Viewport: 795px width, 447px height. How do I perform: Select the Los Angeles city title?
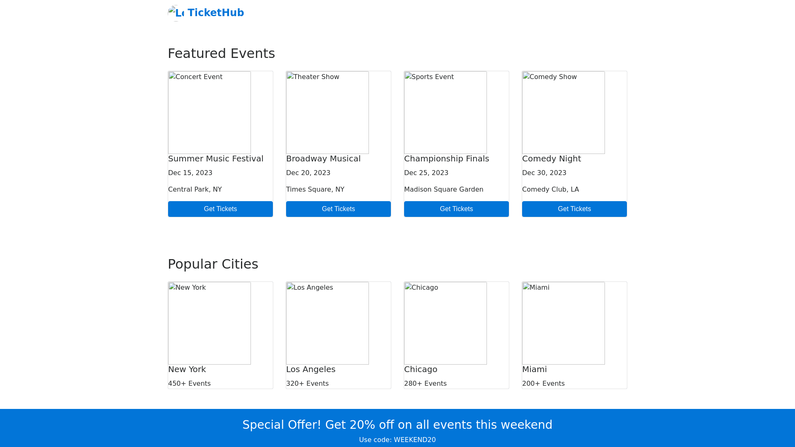(x=311, y=369)
